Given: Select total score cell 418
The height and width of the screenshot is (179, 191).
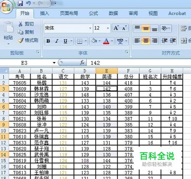Looking at the screenshot, I should pyautogui.click(x=128, y=83).
